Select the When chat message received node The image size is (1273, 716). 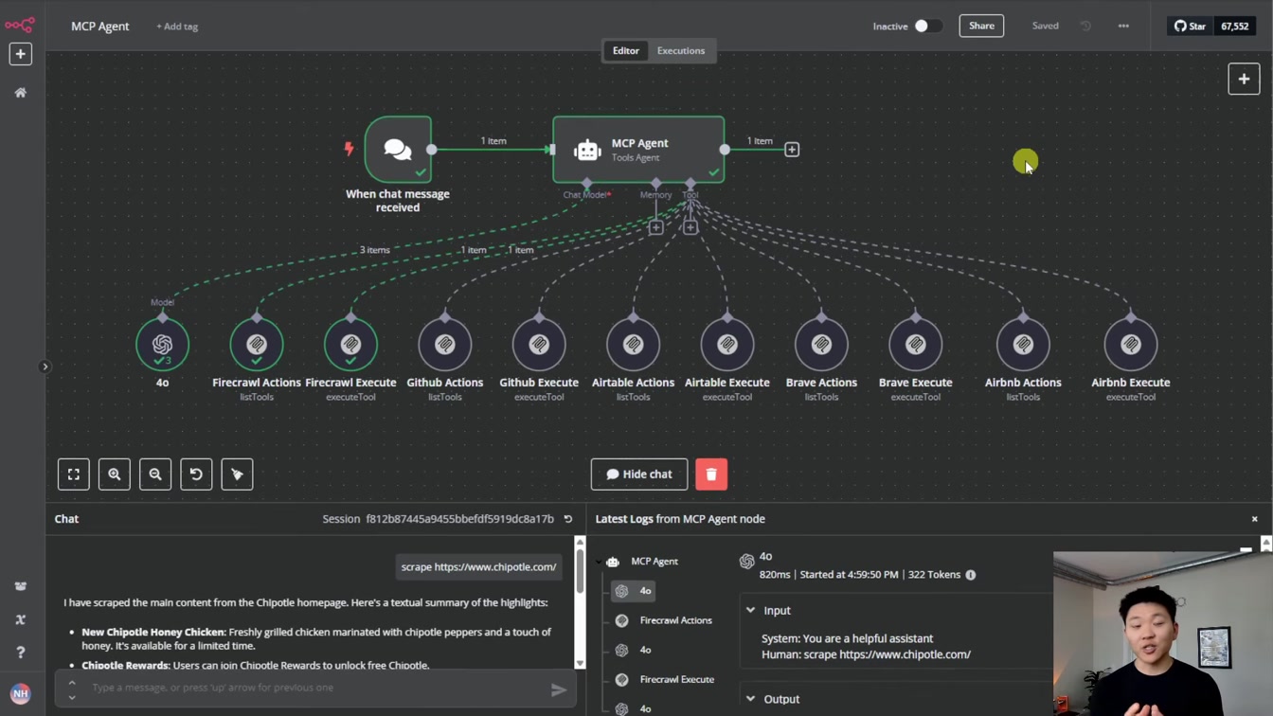point(398,149)
